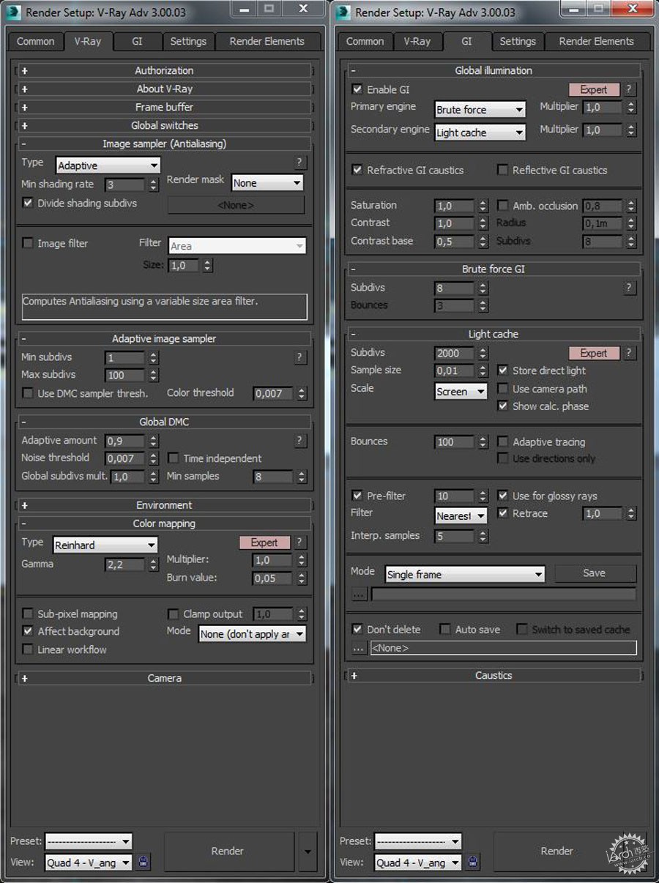Uncheck Show calc. phase
The image size is (659, 883).
click(x=503, y=406)
